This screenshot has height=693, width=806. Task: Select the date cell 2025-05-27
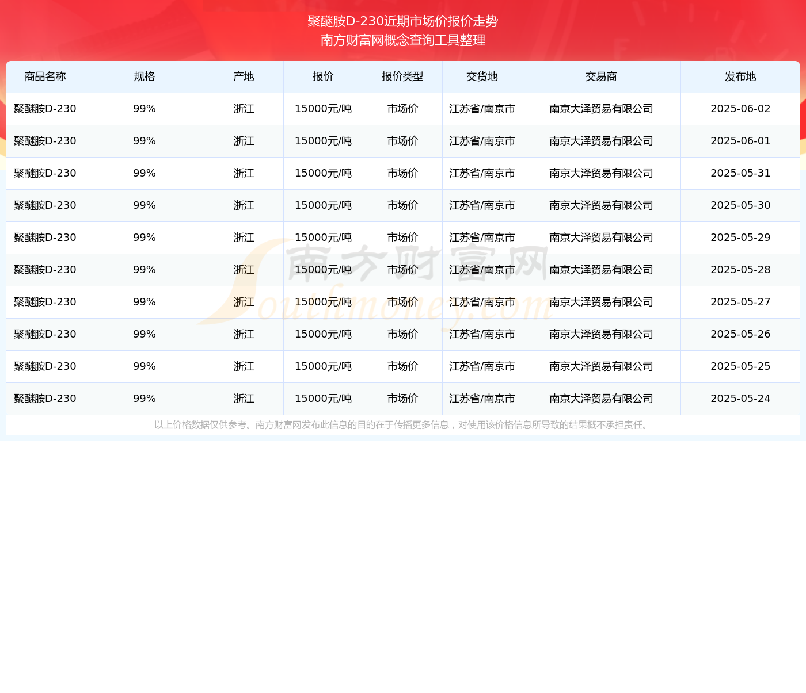[x=740, y=302]
